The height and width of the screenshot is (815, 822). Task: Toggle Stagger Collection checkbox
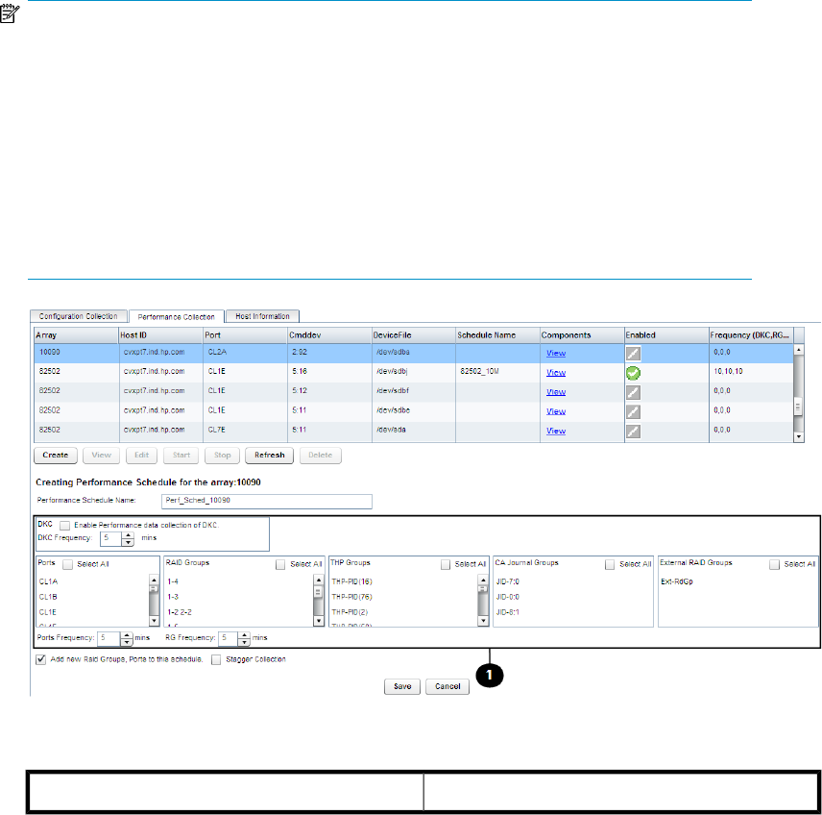click(x=216, y=660)
